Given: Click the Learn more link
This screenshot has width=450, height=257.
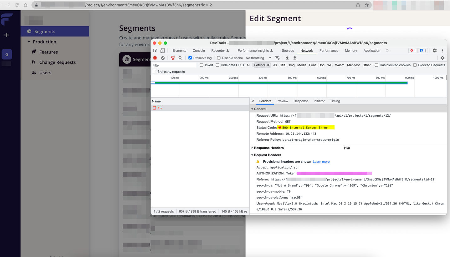Looking at the screenshot, I should coord(321,161).
